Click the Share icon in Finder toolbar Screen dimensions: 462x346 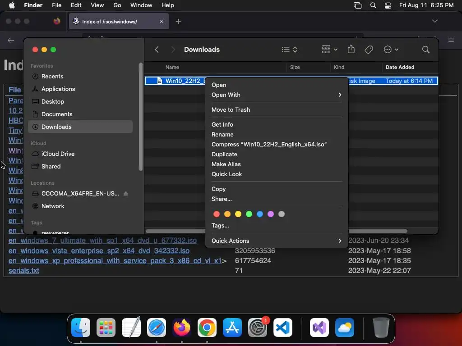point(351,49)
